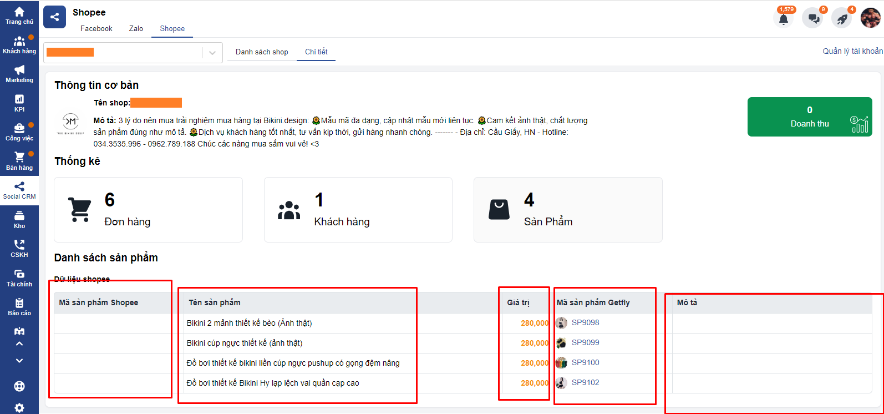This screenshot has height=414, width=884.
Task: Click Quản lý tài khoản link
Action: 852,51
